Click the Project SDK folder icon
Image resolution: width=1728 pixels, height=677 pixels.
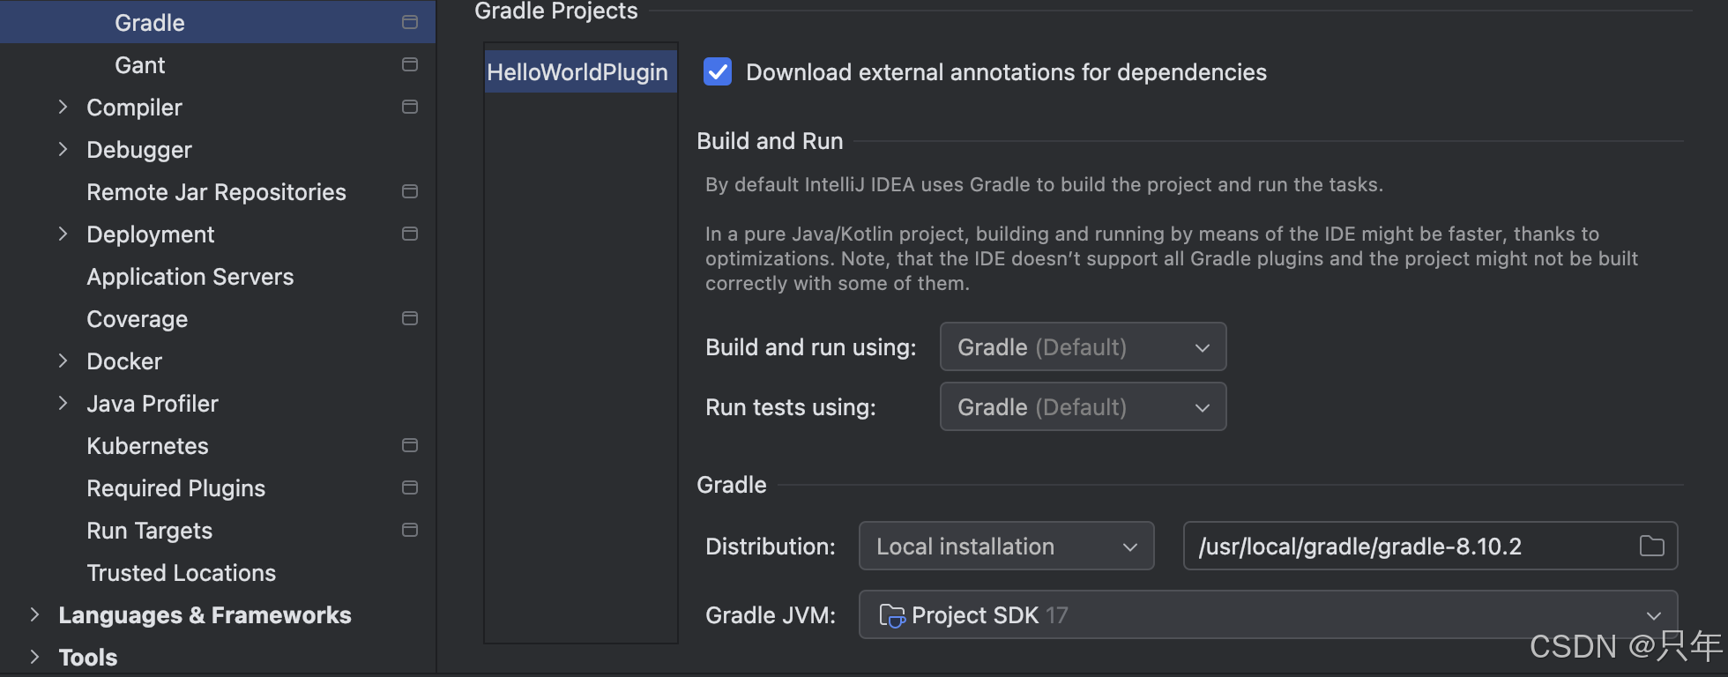pos(892,615)
